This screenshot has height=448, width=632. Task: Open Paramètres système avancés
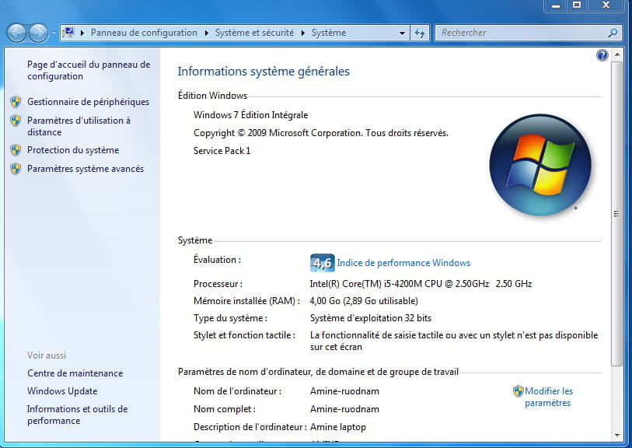[x=86, y=169]
